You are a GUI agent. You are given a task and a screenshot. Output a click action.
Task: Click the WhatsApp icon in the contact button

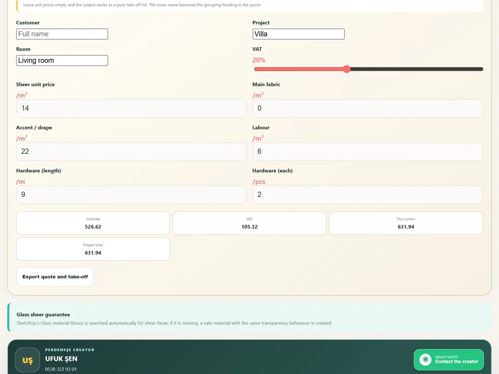coord(425,359)
